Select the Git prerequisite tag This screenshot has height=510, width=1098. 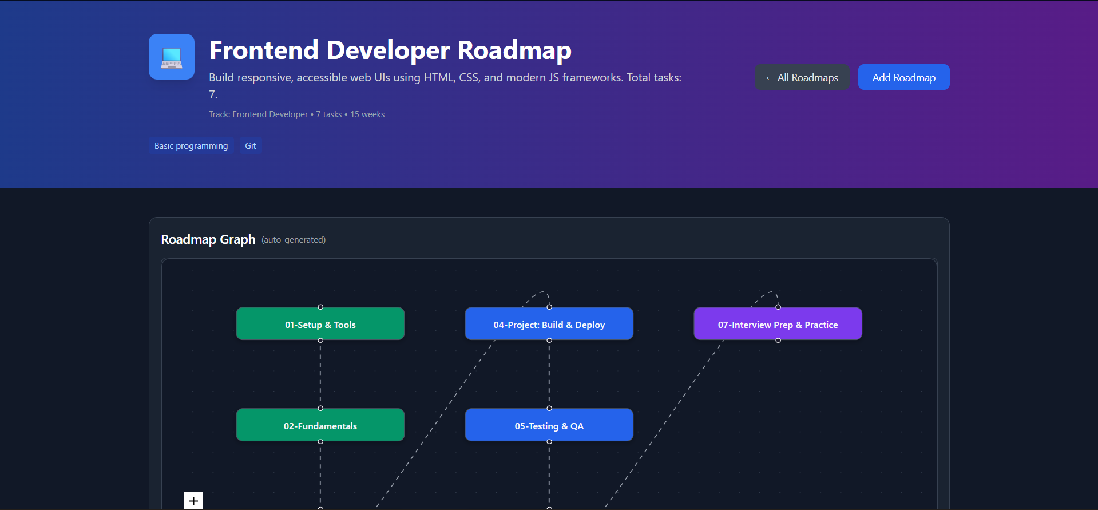pyautogui.click(x=251, y=146)
